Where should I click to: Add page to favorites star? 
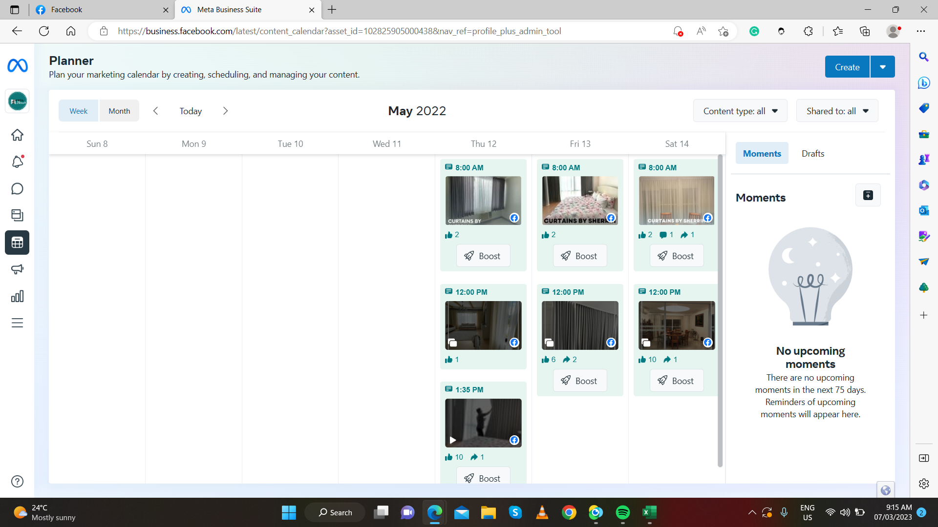724,31
